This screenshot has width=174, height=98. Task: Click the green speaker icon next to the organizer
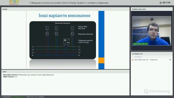point(170,60)
